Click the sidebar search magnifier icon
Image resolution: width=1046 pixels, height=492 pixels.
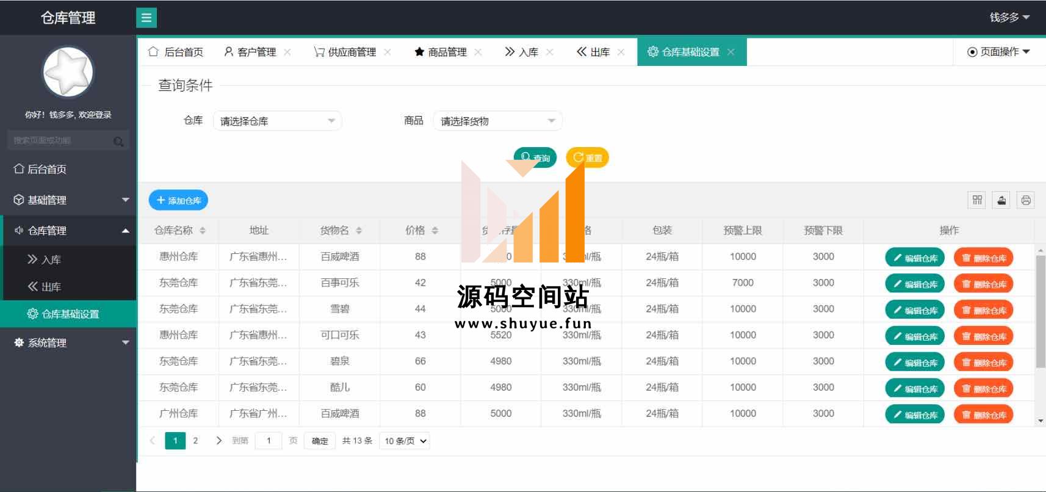click(x=118, y=141)
